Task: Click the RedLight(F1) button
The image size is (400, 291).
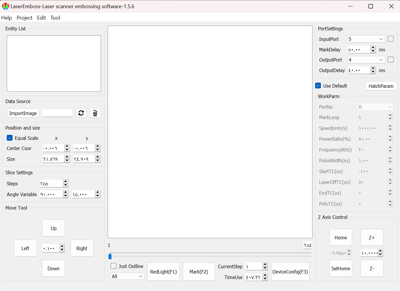Action: tap(163, 271)
